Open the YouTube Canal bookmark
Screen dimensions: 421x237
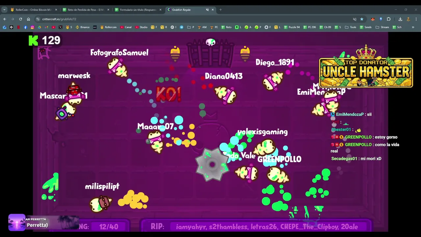point(126,27)
